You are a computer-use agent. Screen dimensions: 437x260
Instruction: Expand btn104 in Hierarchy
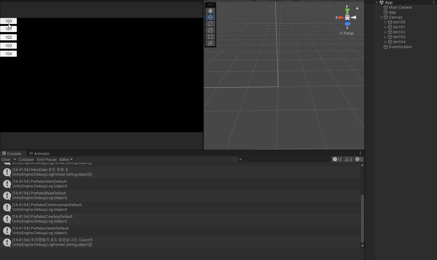pos(385,42)
